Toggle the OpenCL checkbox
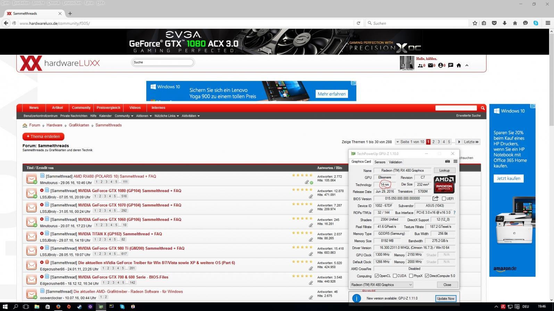 point(377,276)
